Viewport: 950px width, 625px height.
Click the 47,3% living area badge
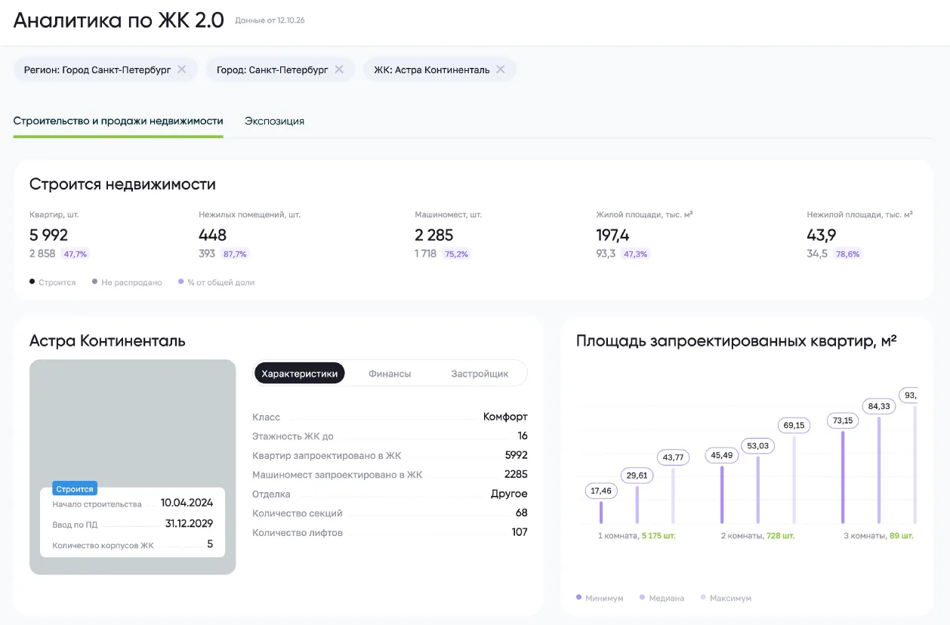tap(635, 254)
